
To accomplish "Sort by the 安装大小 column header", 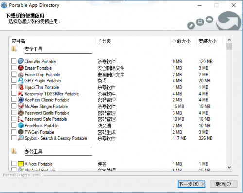I will (x=209, y=41).
